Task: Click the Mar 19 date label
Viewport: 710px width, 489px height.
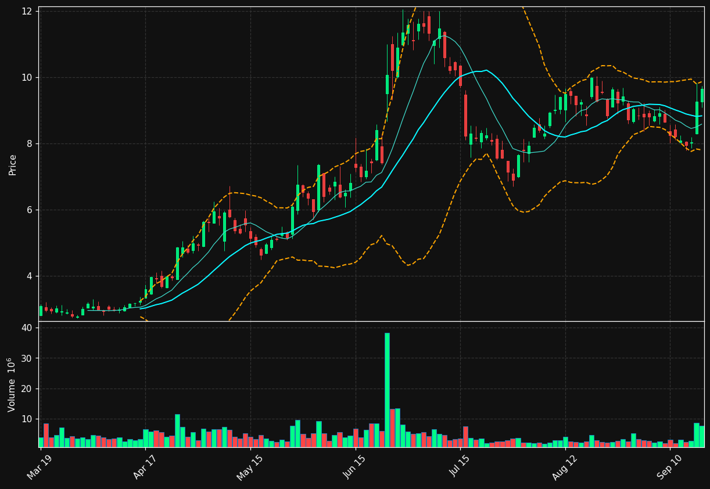Action: [41, 467]
